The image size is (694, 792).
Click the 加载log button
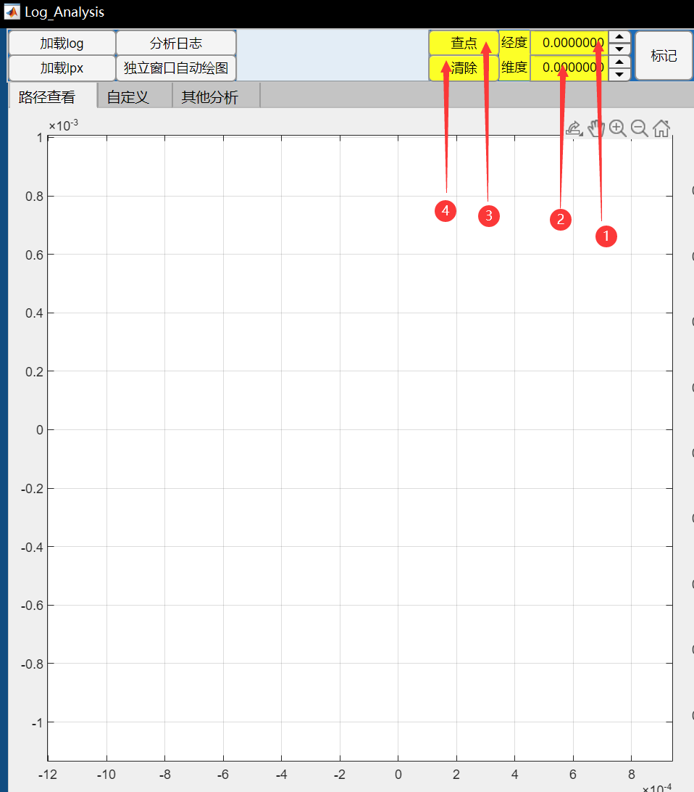62,44
